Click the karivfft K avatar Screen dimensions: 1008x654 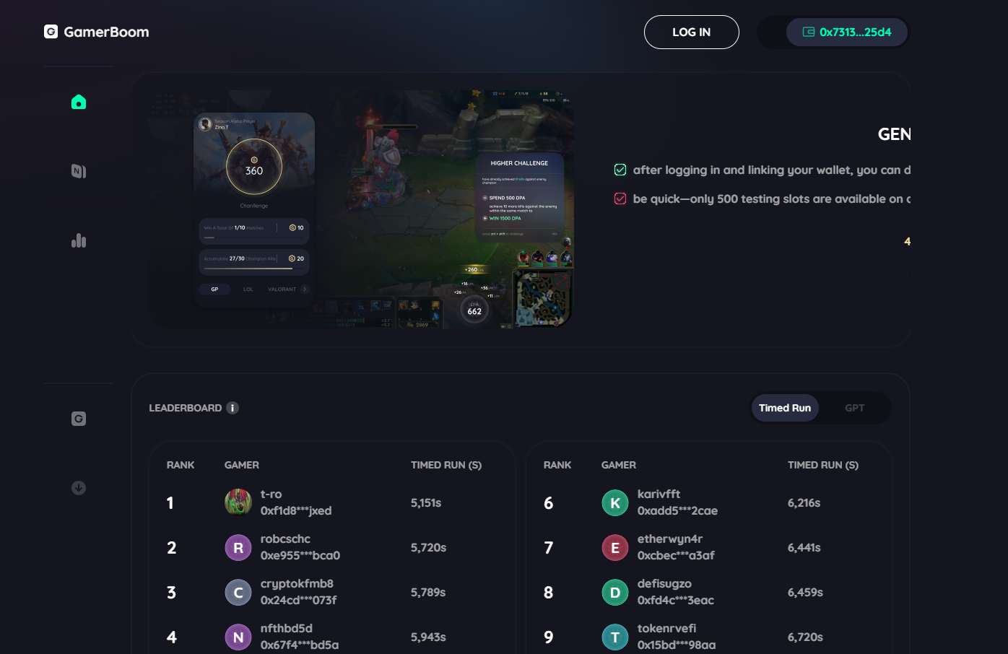[615, 502]
